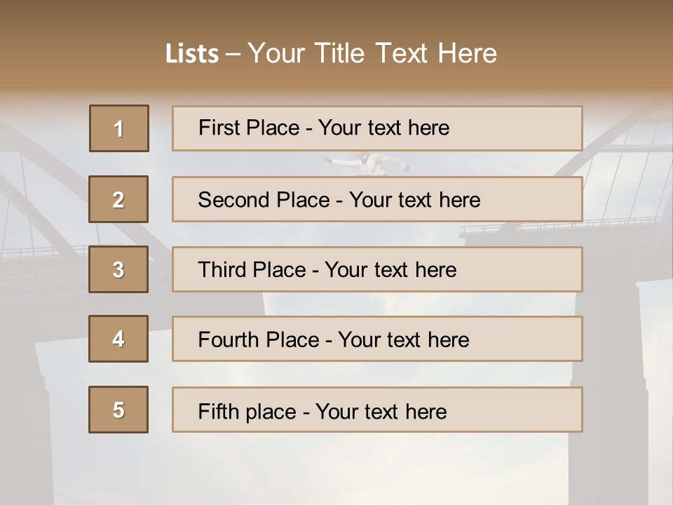Screen dimensions: 673x505
Task: Click the number 1 box
Action: 119,128
